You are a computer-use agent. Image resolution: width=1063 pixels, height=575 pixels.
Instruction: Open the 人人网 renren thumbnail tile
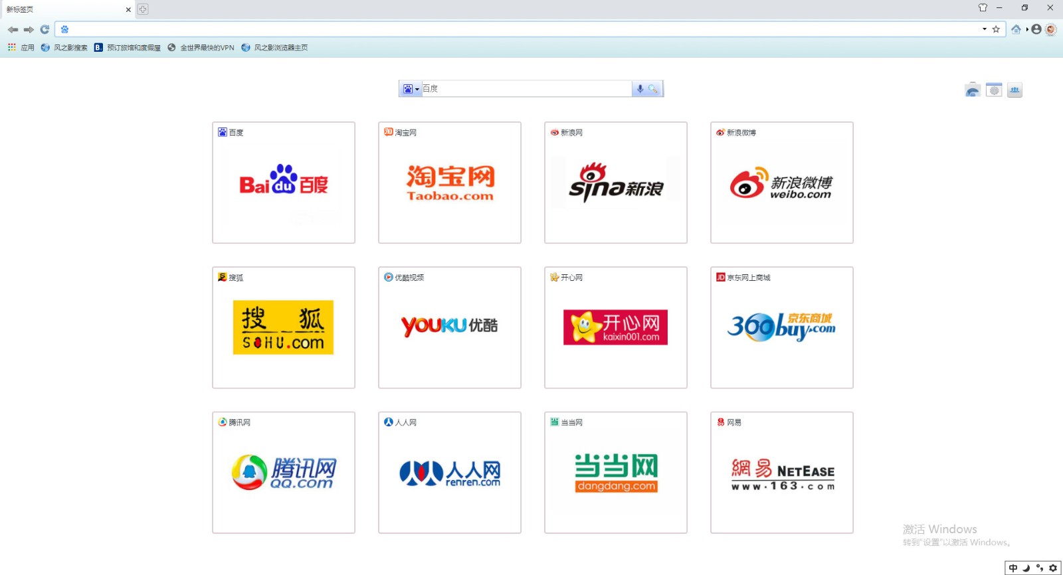[450, 472]
